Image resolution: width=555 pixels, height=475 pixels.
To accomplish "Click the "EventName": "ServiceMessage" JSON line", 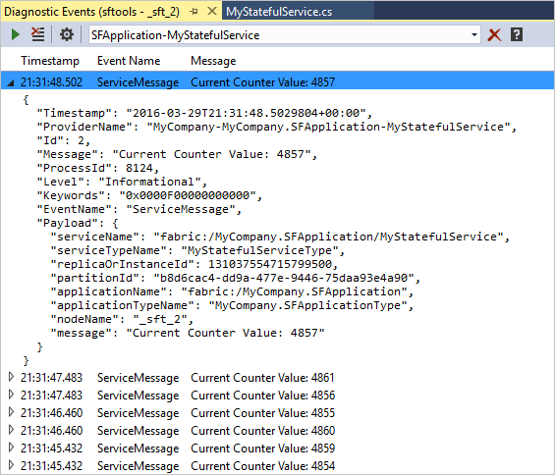I will [x=139, y=209].
